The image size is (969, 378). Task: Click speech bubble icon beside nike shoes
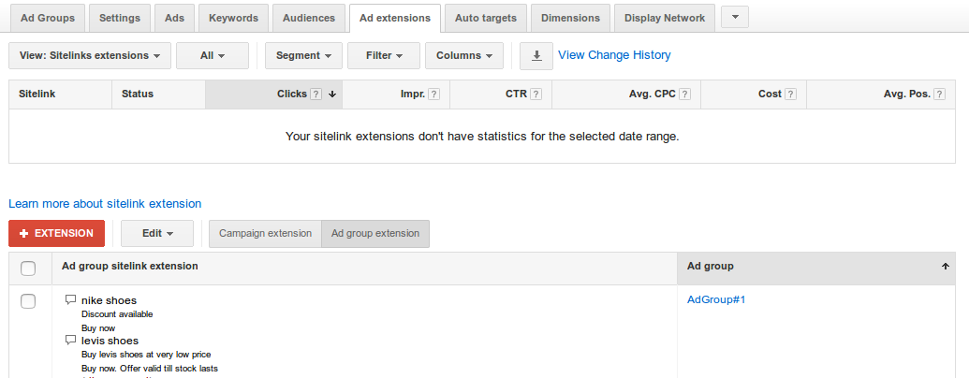coord(70,300)
